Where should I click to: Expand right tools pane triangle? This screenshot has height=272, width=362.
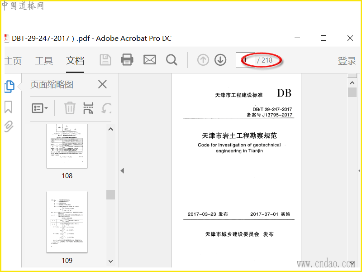tap(359, 171)
